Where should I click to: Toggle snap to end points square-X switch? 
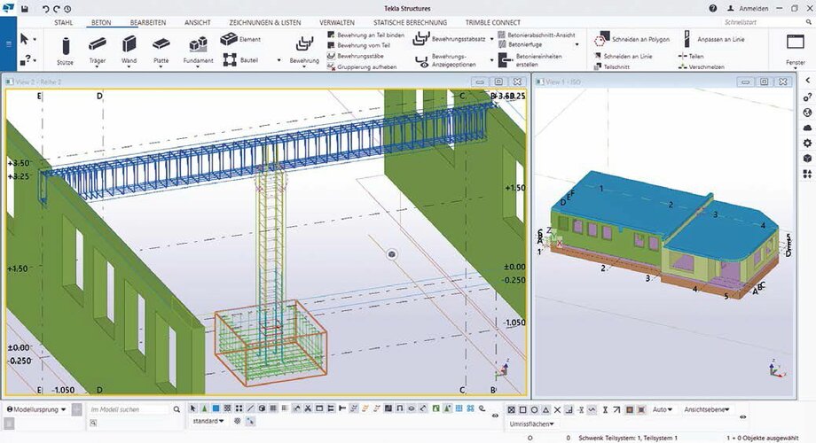coord(512,409)
